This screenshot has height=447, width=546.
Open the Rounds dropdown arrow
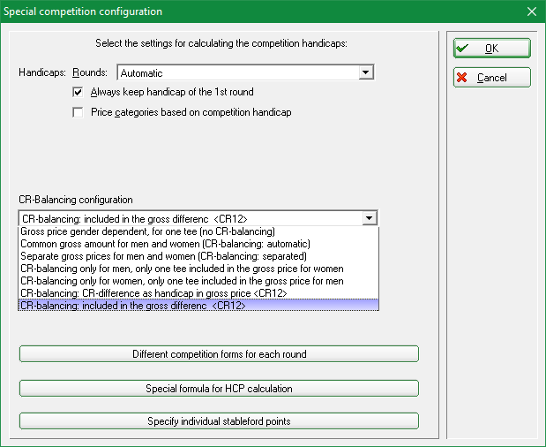[x=366, y=72]
